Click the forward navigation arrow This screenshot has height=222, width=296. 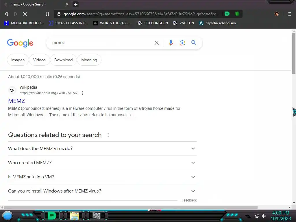[x=16, y=14]
